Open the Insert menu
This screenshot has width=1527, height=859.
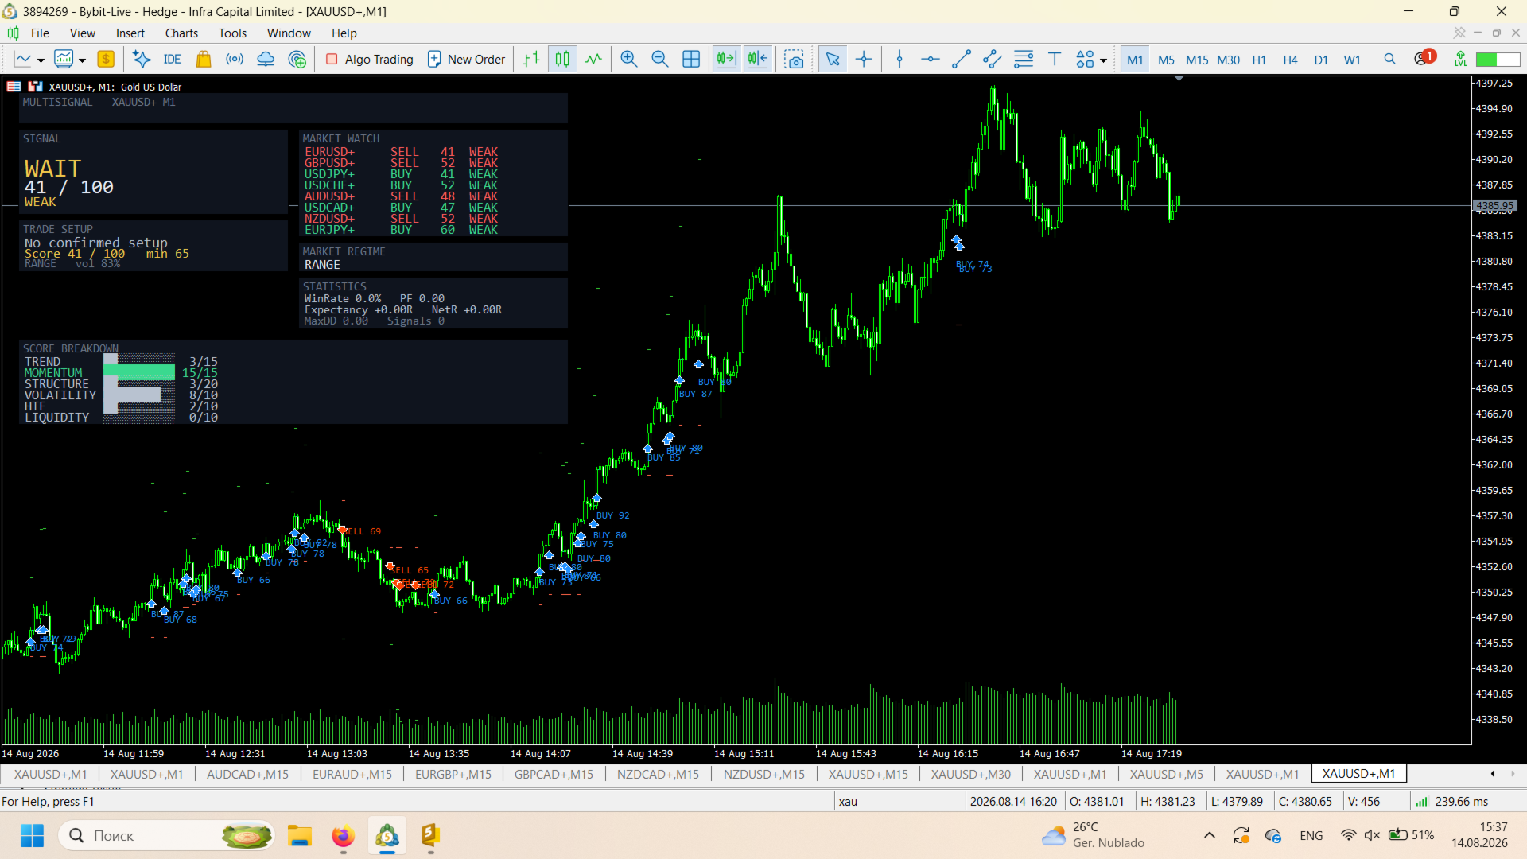pos(130,33)
